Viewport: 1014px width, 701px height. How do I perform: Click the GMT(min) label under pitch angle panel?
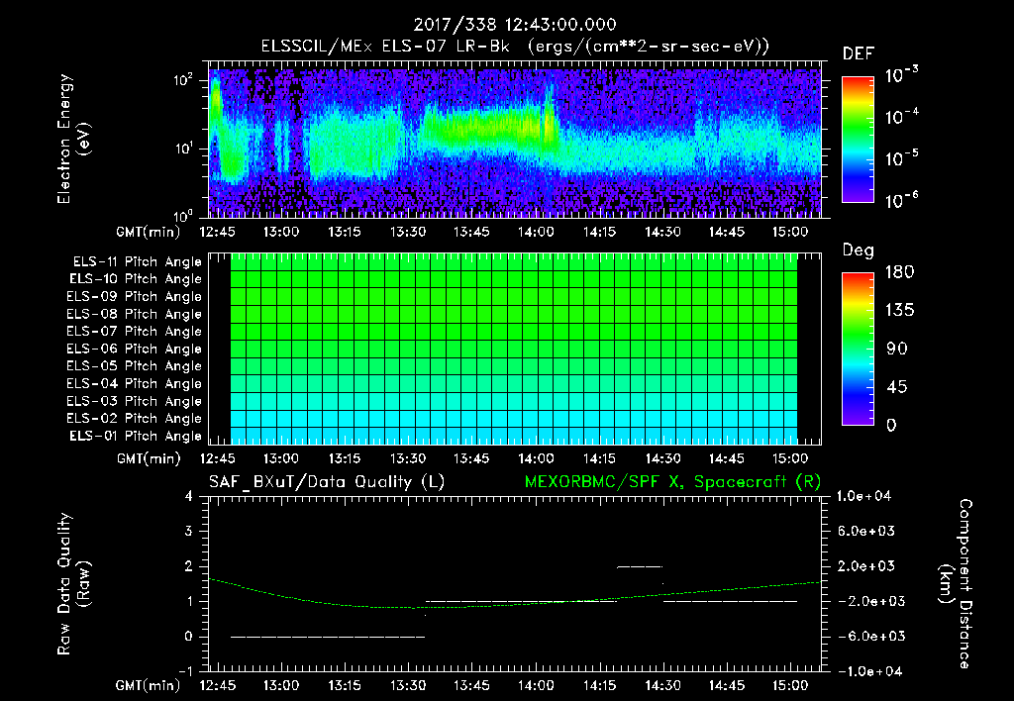coord(149,459)
